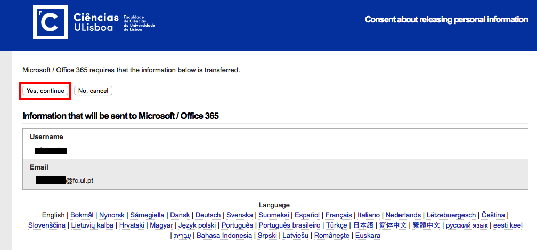Screen dimensions: 537x250
Task: Click the Username field label
Action: [x=46, y=136]
